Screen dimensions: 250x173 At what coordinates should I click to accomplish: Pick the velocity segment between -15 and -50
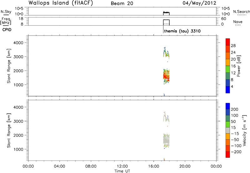pos(228,136)
